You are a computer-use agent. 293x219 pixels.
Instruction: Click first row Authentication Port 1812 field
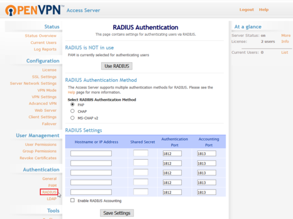pyautogui.click(x=172, y=153)
